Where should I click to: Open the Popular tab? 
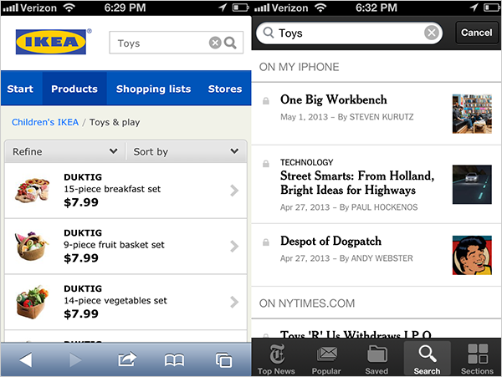[x=326, y=359]
